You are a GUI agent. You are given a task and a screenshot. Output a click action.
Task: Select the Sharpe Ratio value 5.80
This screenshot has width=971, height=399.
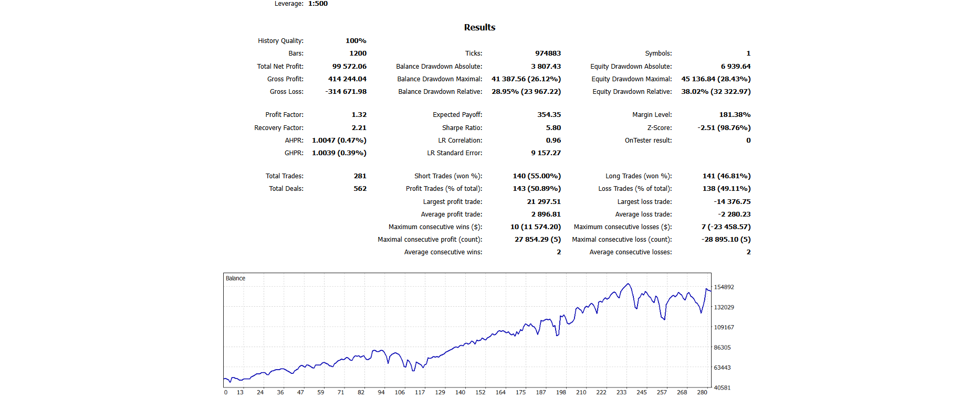point(553,128)
